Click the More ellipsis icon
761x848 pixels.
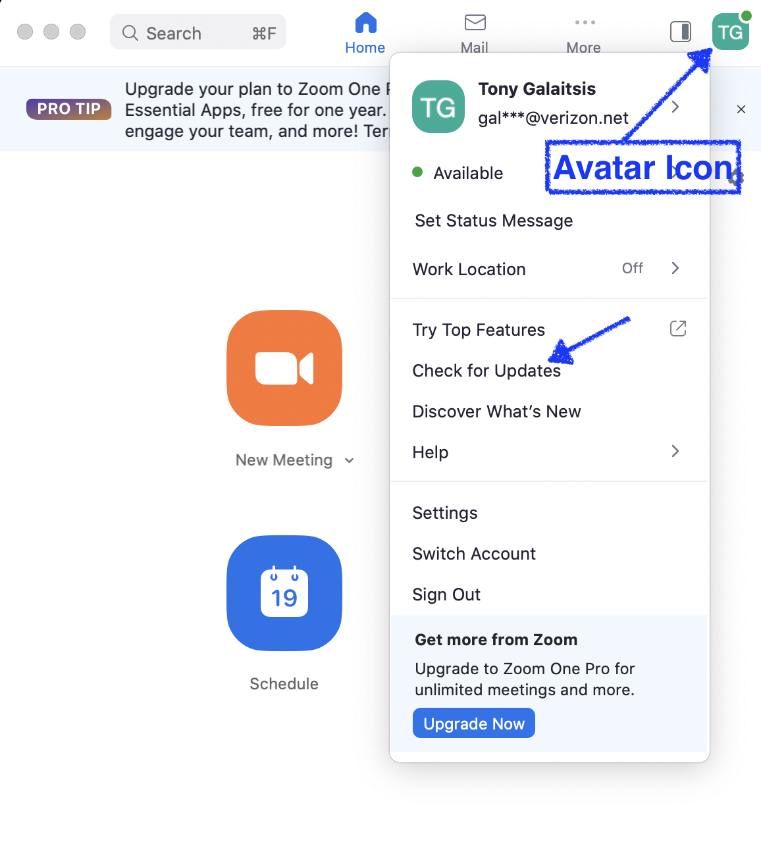(x=585, y=22)
